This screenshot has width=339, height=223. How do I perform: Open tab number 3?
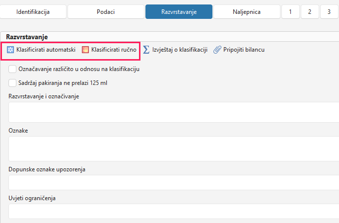click(329, 12)
